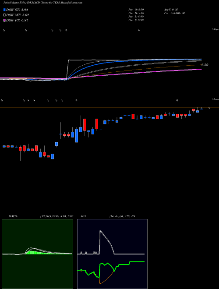Click the ADX (14 day) values heading
The image size is (219, 289).
(x=108, y=216)
